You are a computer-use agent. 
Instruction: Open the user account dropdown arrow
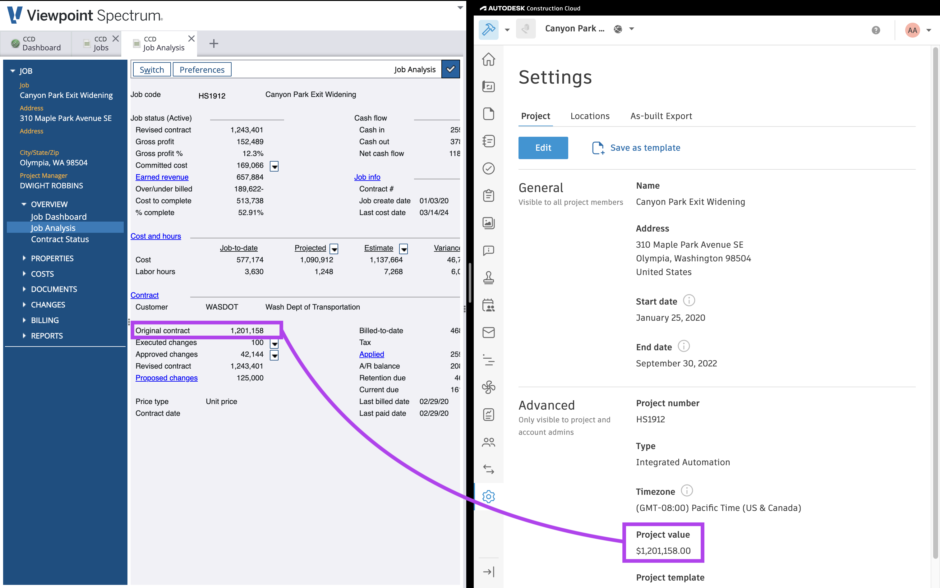click(929, 30)
